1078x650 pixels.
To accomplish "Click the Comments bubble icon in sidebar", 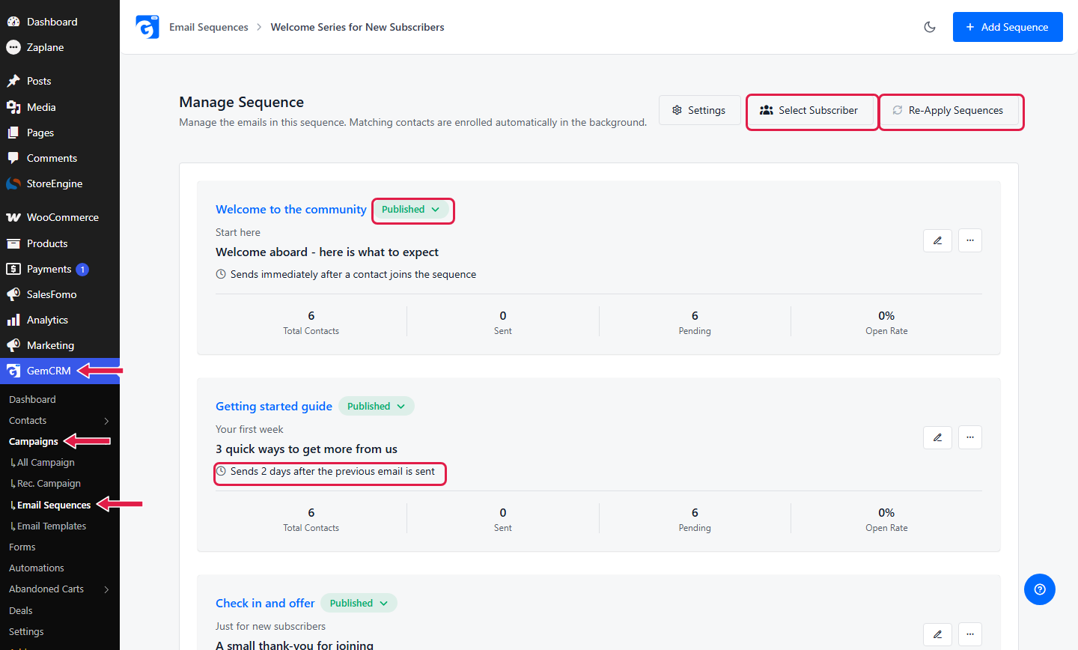I will pyautogui.click(x=13, y=158).
